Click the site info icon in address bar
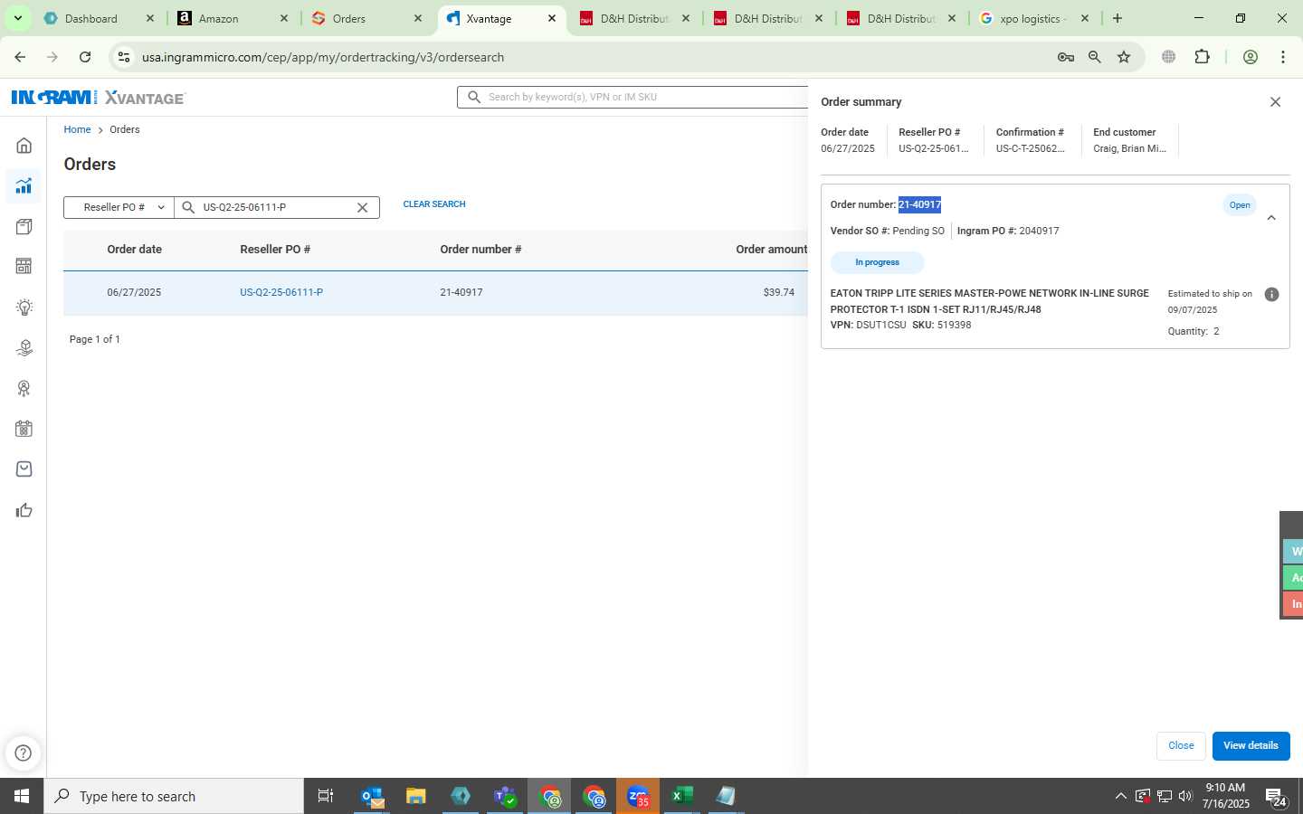 pyautogui.click(x=124, y=57)
